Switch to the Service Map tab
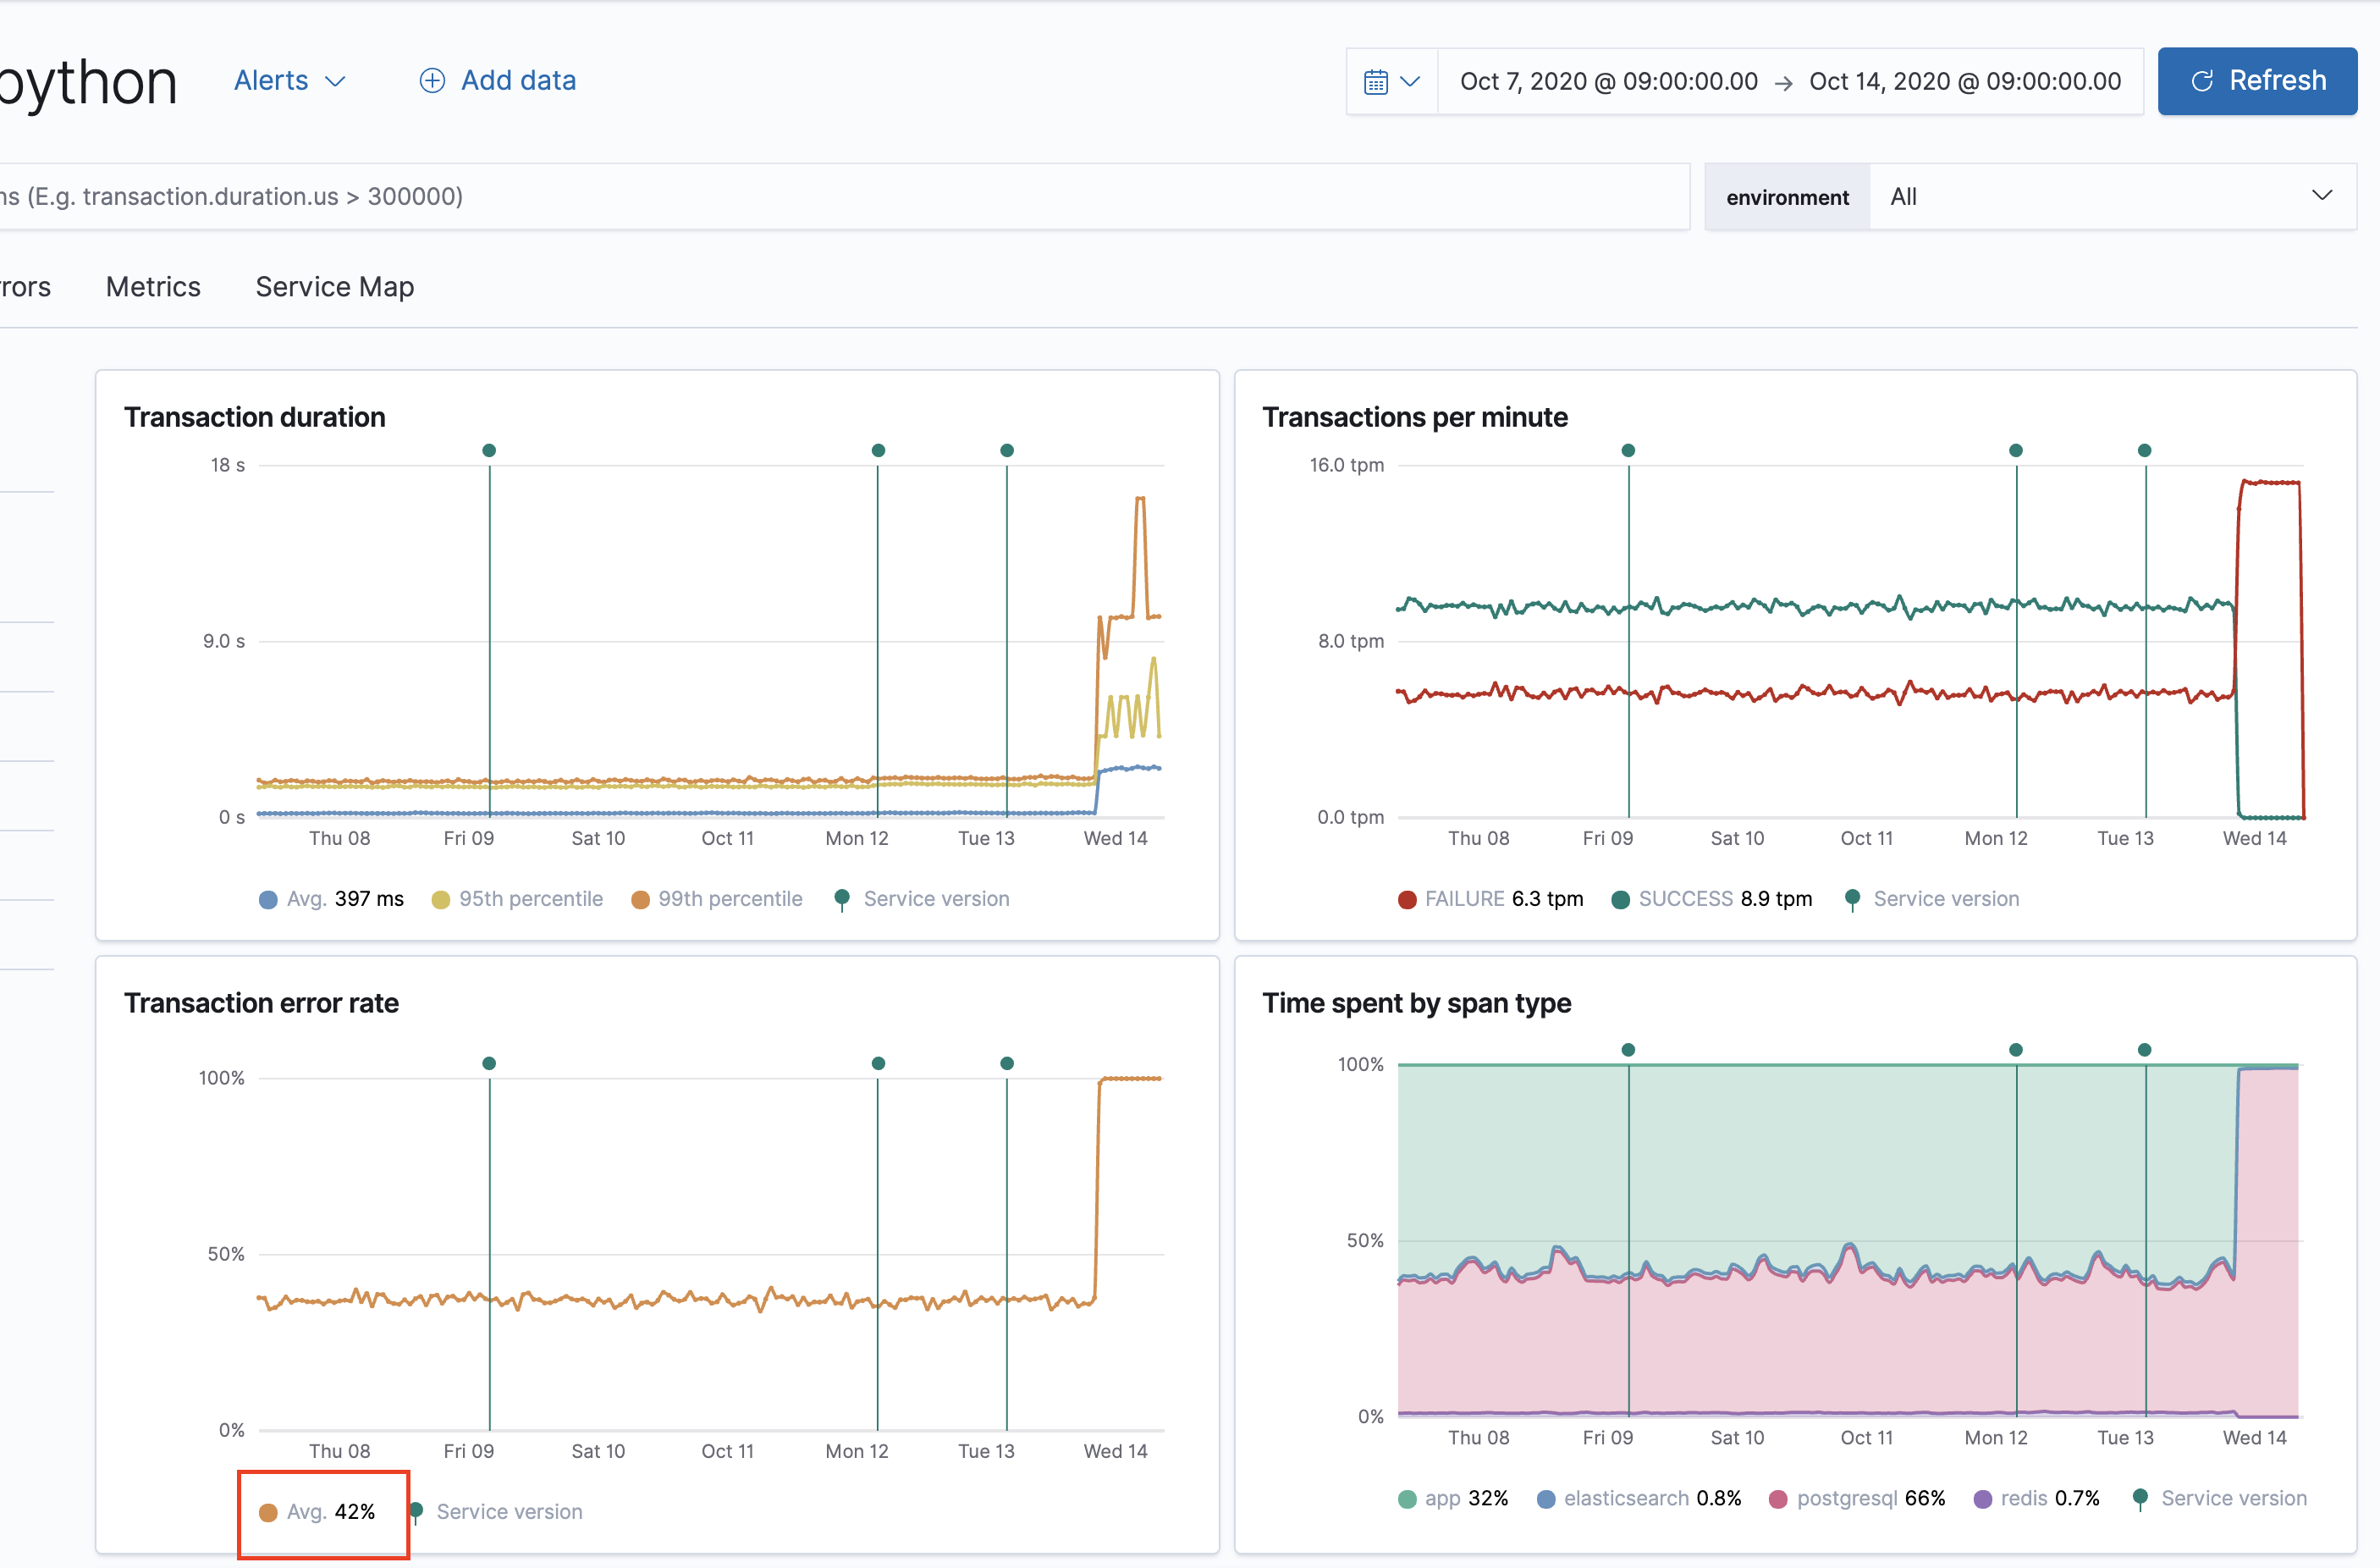The height and width of the screenshot is (1568, 2380). pos(335,286)
